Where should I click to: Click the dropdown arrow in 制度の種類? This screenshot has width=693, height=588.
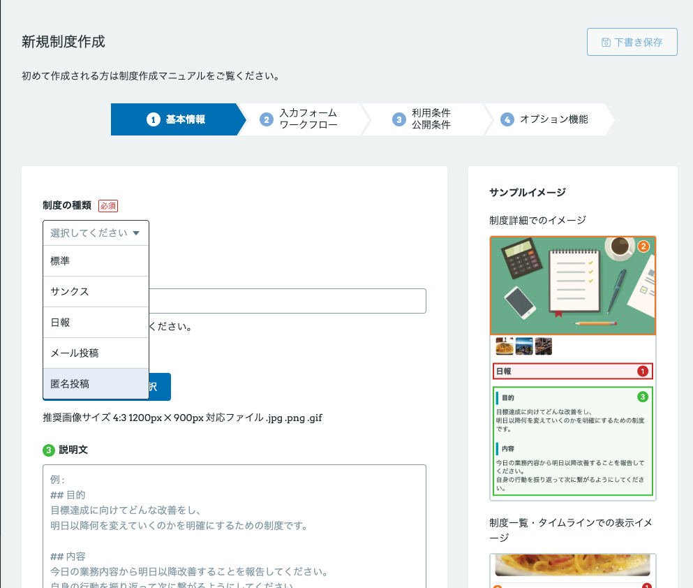[x=136, y=233]
